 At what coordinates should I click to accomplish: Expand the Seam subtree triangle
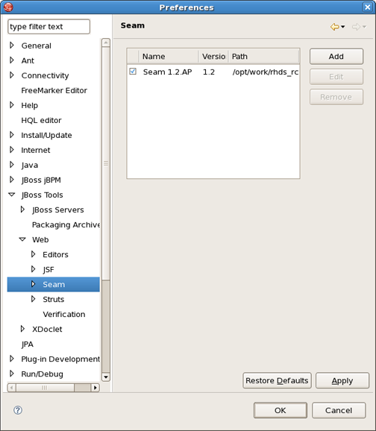point(34,284)
